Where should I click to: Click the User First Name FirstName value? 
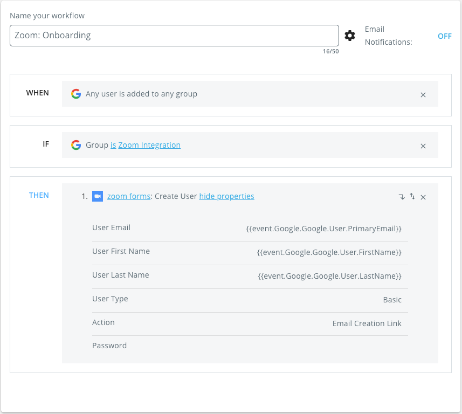tap(329, 252)
